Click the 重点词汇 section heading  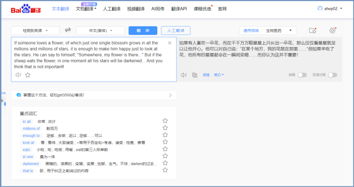click(29, 113)
